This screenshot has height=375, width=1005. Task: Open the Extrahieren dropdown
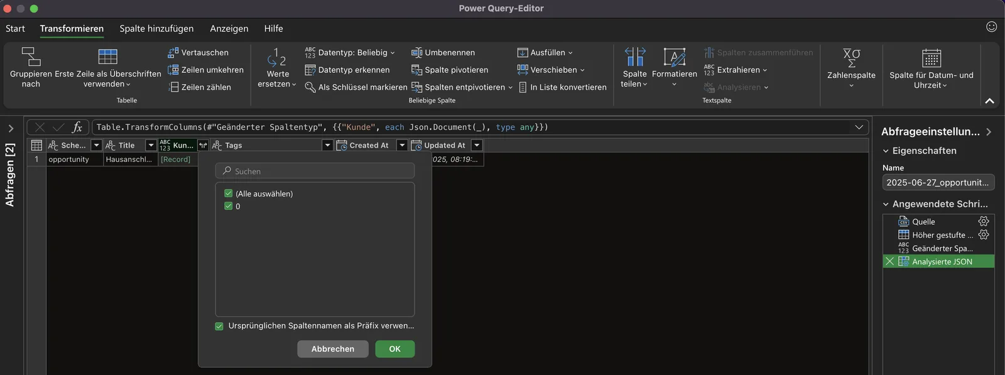click(736, 70)
